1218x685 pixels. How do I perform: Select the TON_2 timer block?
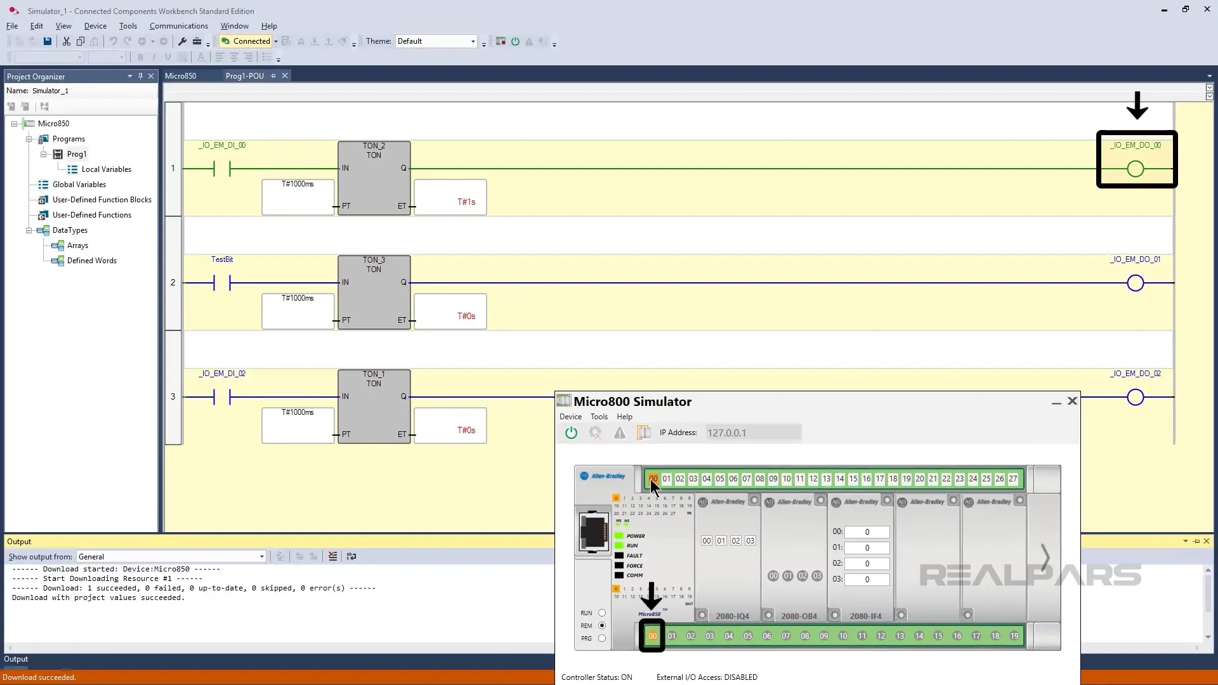click(x=374, y=178)
